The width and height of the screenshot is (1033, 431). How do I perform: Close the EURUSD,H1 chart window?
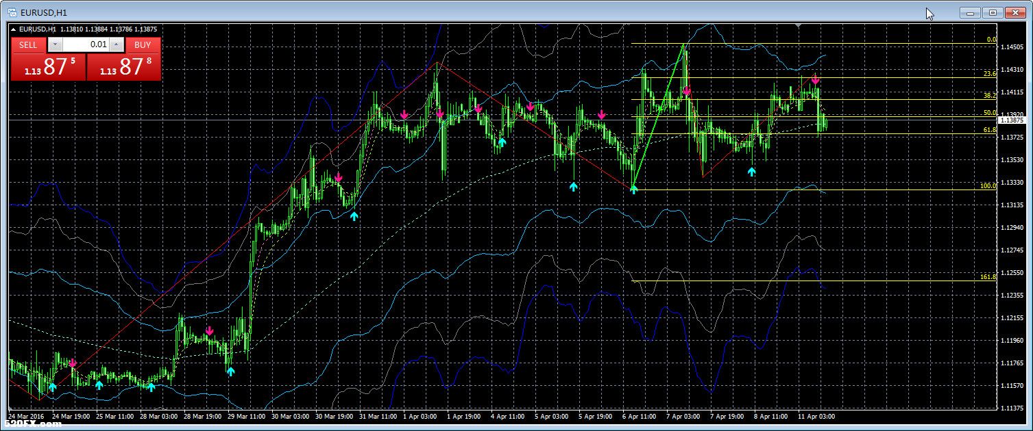click(1014, 12)
